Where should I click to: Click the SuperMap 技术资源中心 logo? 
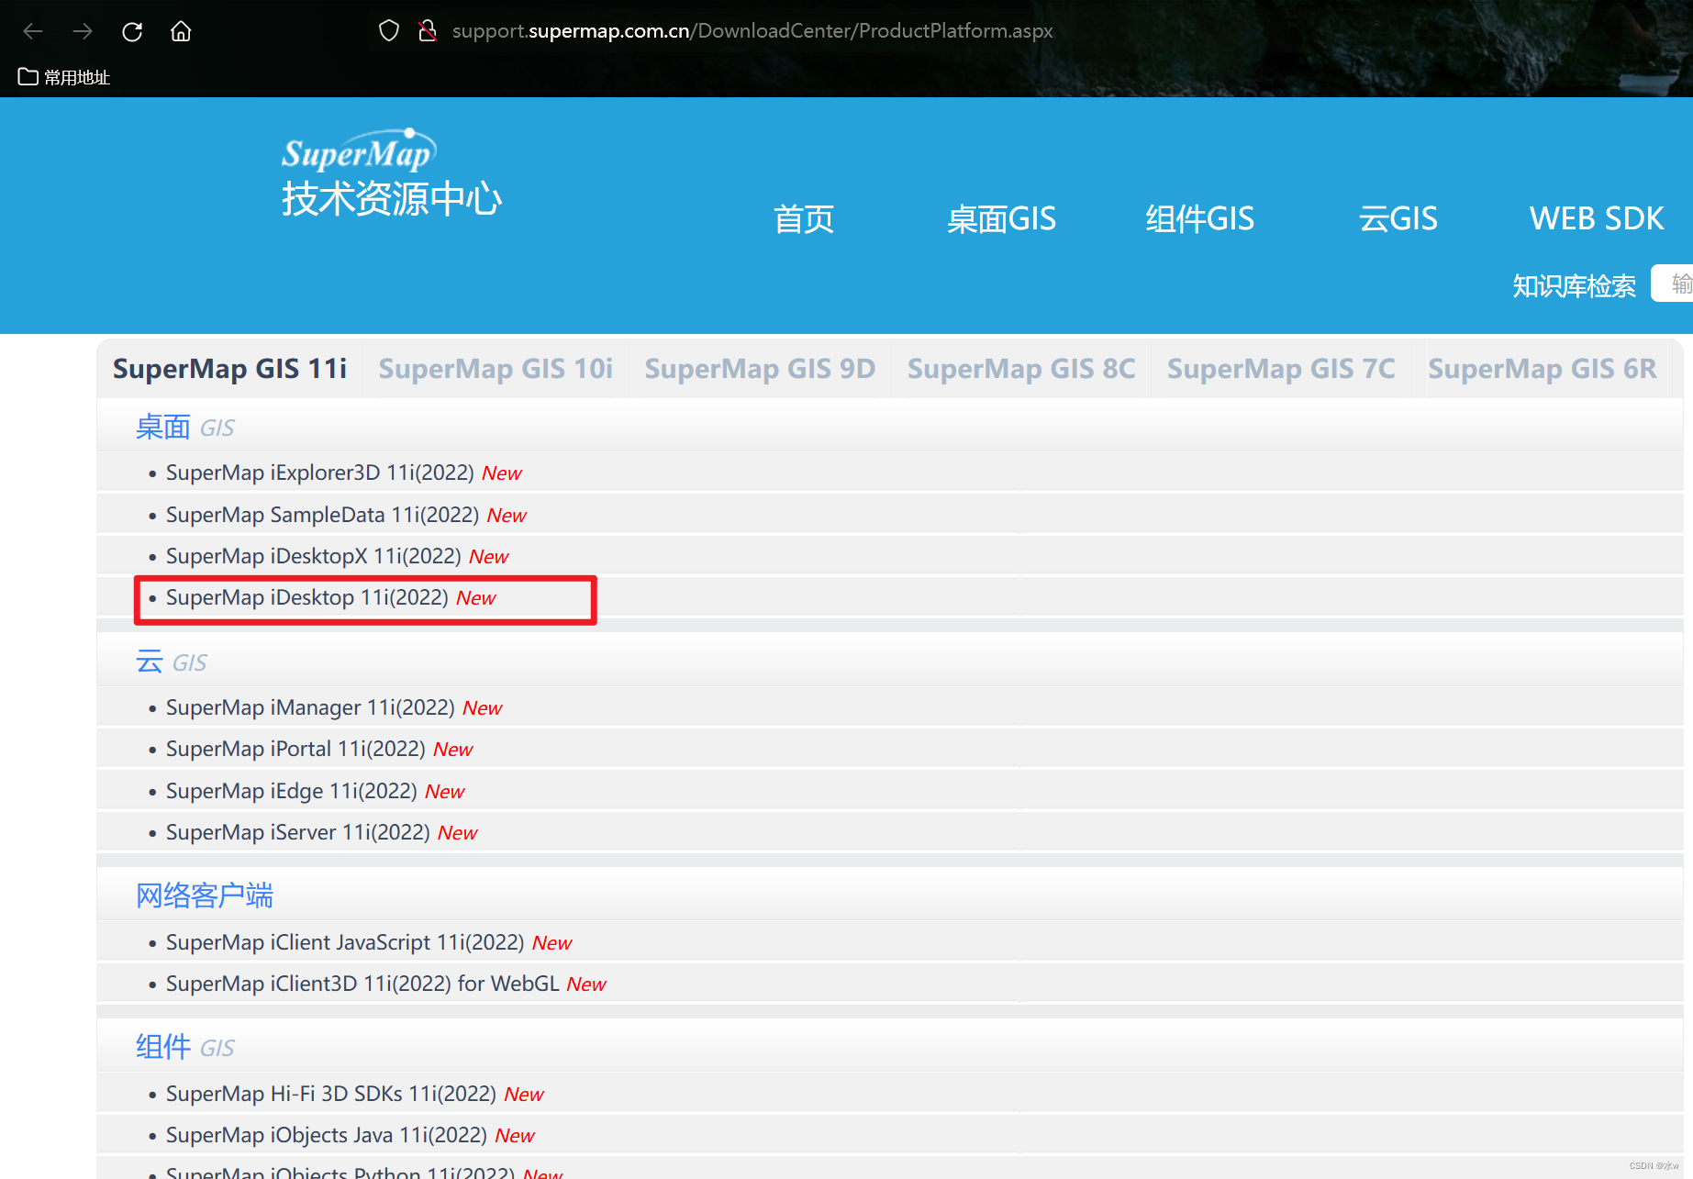(392, 173)
